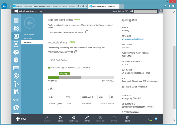Refresh the page in the address bar

[86, 6]
